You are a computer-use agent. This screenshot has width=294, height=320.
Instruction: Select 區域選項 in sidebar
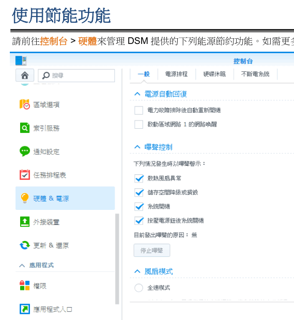coord(65,104)
